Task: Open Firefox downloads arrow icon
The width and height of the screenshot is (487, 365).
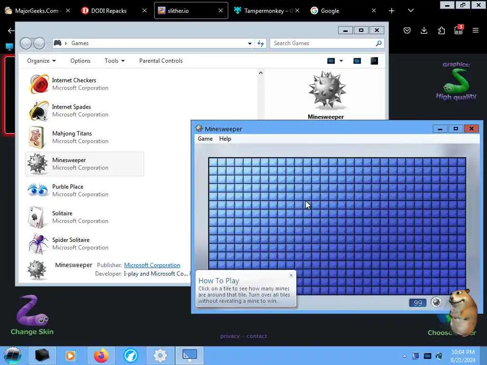Action: pos(424,30)
